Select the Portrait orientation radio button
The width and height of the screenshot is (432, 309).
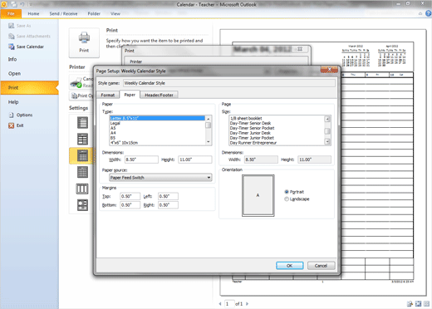287,192
